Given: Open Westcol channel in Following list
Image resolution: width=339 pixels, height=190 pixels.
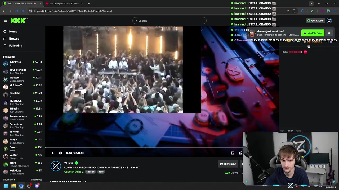Looking at the screenshot, I should point(23,79).
